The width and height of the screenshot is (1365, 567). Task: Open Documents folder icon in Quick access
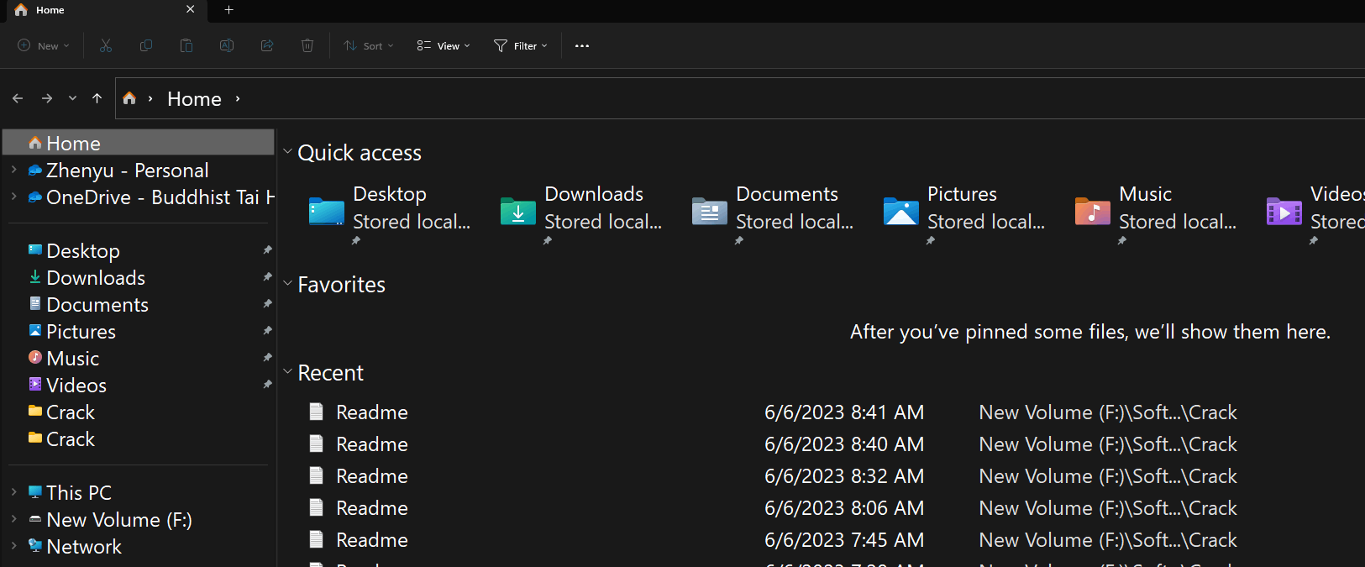709,212
